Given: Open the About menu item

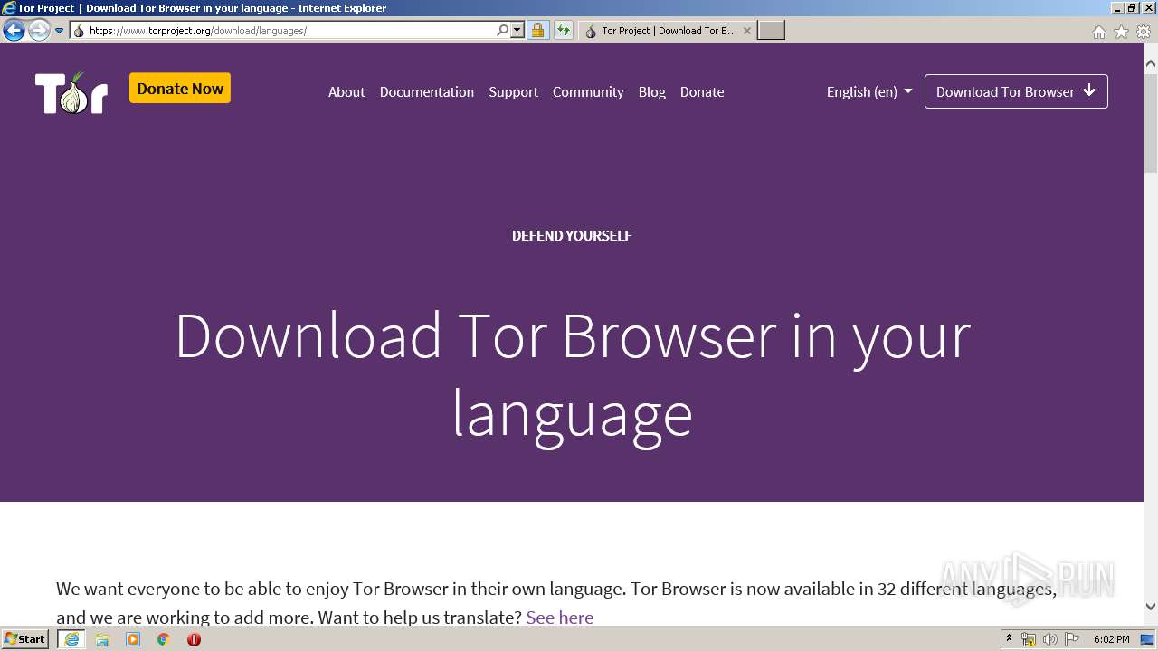Looking at the screenshot, I should point(346,91).
